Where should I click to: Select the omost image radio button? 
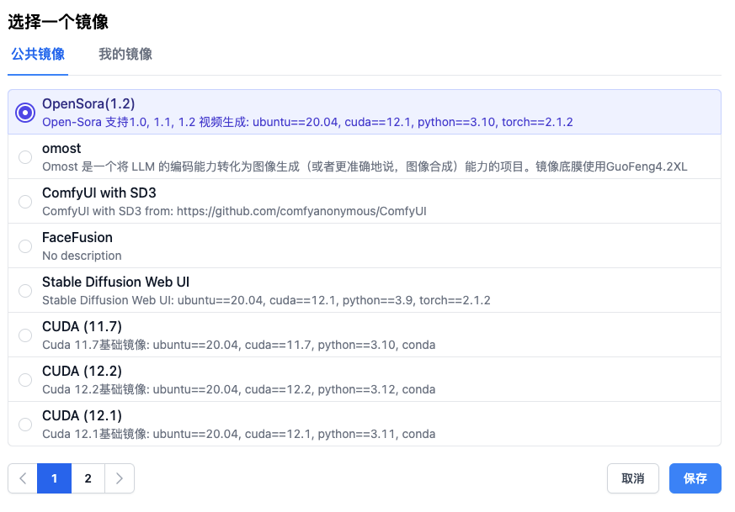(x=24, y=156)
